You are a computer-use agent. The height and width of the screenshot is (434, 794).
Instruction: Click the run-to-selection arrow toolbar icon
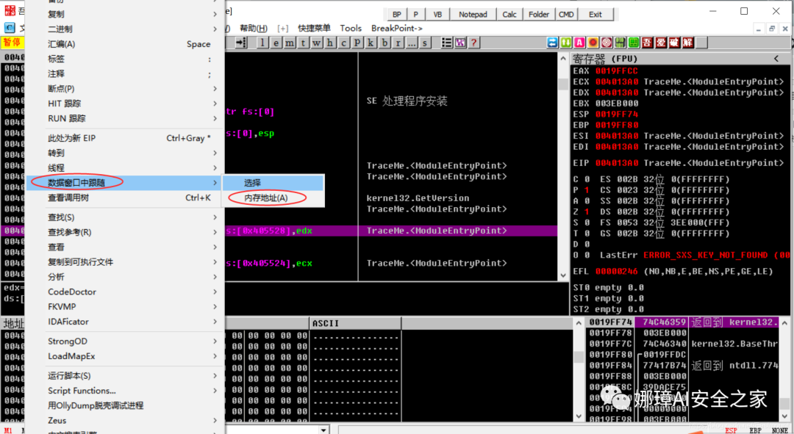click(241, 43)
